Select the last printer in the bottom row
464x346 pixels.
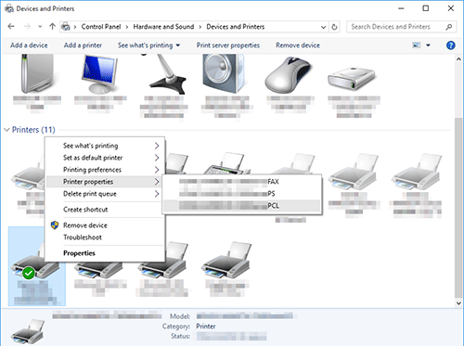(x=226, y=260)
